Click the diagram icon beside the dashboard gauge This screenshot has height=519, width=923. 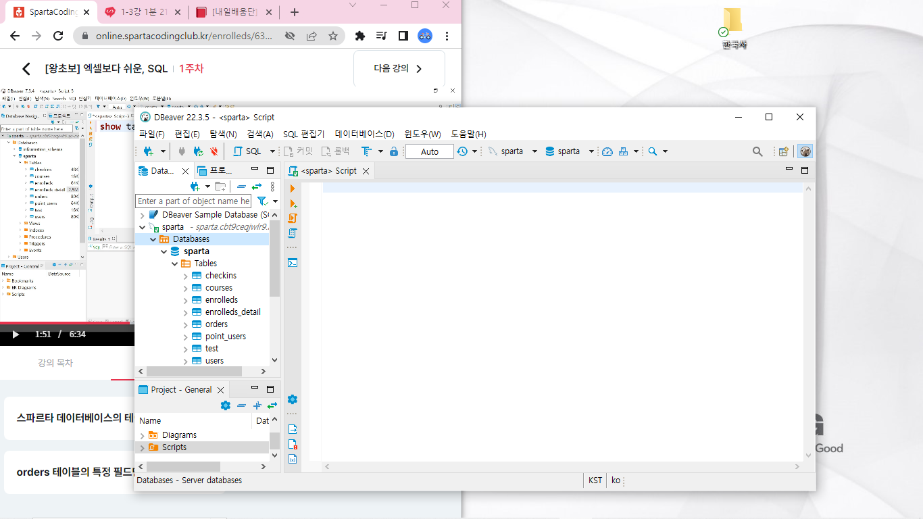pyautogui.click(x=624, y=151)
